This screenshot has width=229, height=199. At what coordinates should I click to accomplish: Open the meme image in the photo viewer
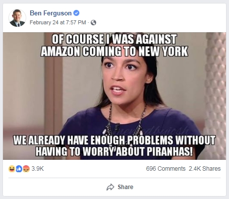[114, 96]
